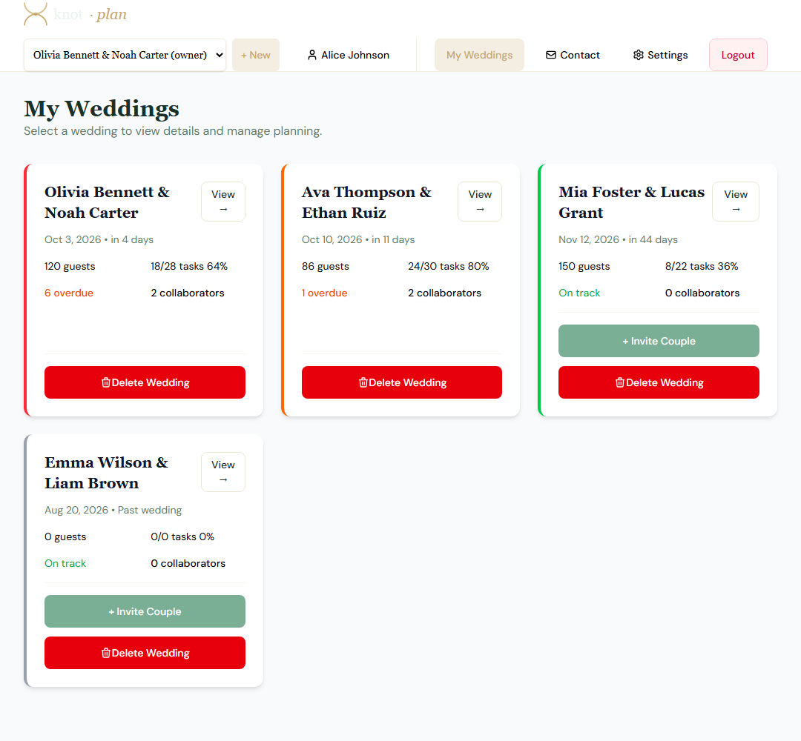Screen dimensions: 801x741
Task: Open the Contact page
Action: click(573, 55)
